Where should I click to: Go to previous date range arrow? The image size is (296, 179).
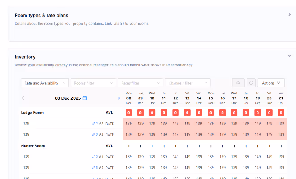click(x=23, y=98)
